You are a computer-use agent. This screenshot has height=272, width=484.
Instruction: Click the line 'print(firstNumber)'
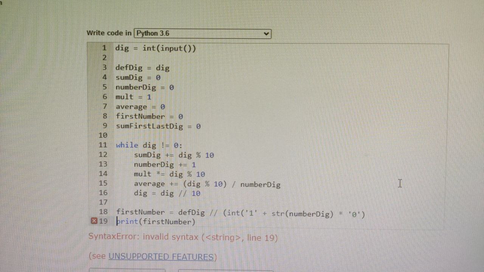[x=155, y=222]
